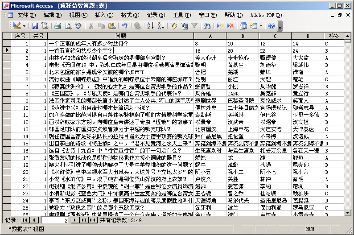Screen dimensions: 354x235
Task: Click the cell containing 保加利亚
Action: click(275, 207)
